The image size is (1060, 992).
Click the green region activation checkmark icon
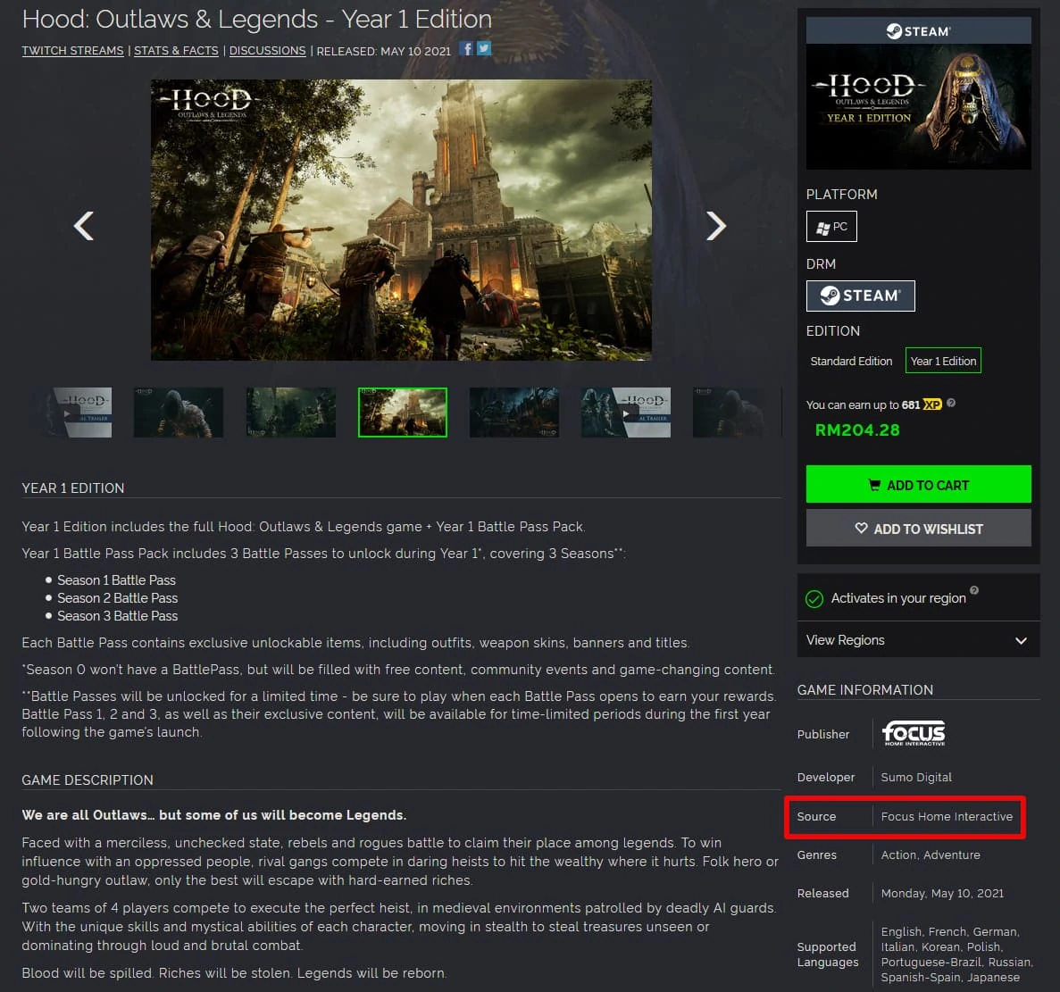814,599
